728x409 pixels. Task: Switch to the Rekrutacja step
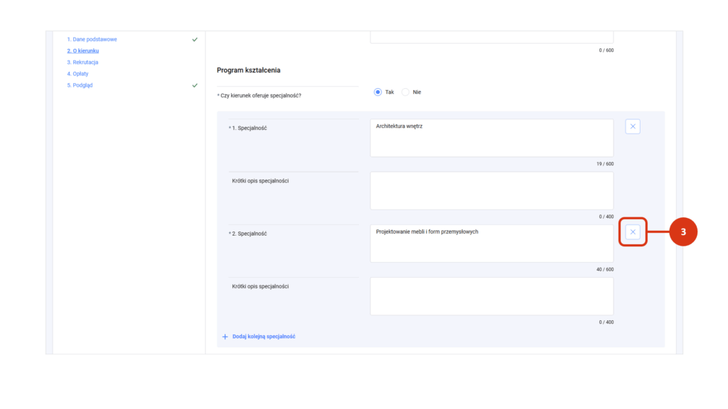pos(82,62)
